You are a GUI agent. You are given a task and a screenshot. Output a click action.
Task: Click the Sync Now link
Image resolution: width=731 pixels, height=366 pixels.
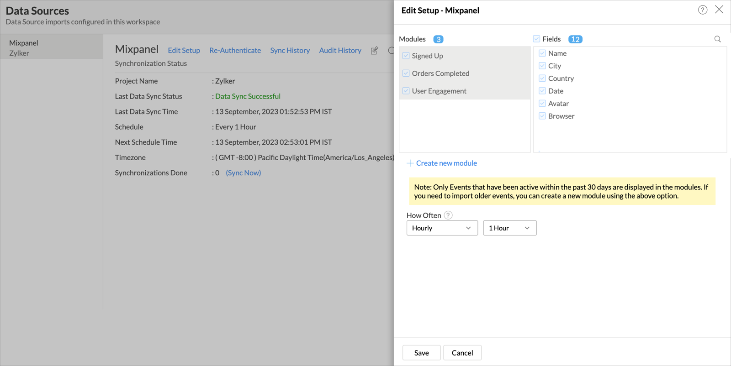(x=244, y=173)
